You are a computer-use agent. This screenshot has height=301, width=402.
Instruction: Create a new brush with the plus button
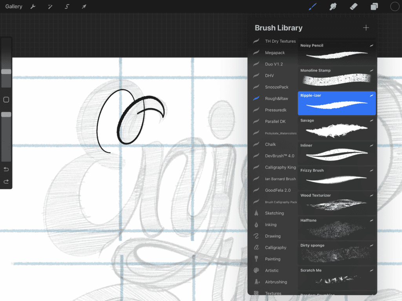tap(366, 27)
